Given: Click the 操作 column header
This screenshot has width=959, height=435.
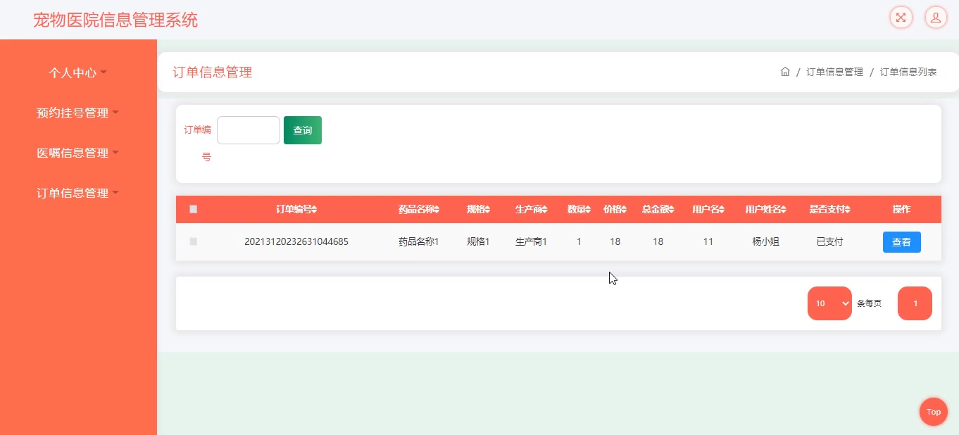Looking at the screenshot, I should (x=902, y=209).
